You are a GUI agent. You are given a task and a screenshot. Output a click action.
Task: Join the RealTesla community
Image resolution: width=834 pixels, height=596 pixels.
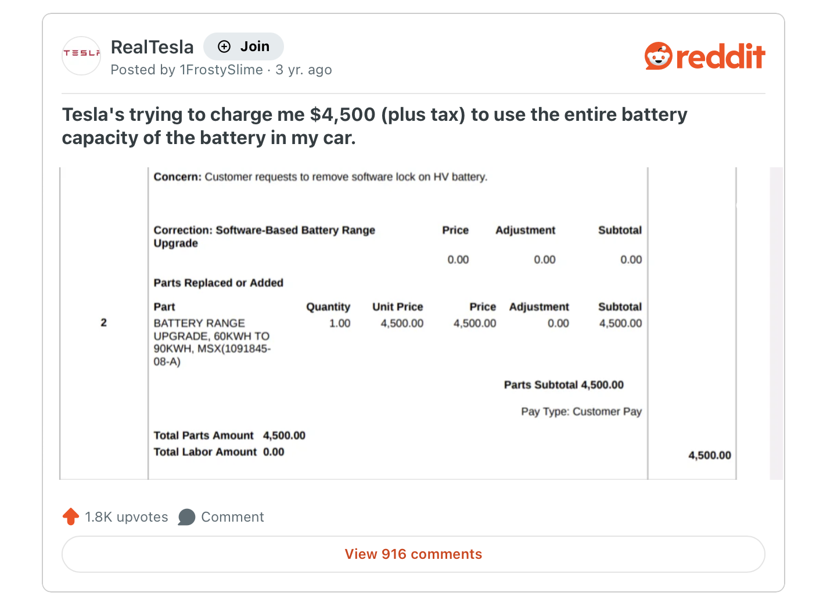(243, 46)
